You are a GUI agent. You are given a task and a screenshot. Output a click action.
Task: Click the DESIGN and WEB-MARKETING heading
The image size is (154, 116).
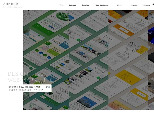pyautogui.click(x=31, y=77)
